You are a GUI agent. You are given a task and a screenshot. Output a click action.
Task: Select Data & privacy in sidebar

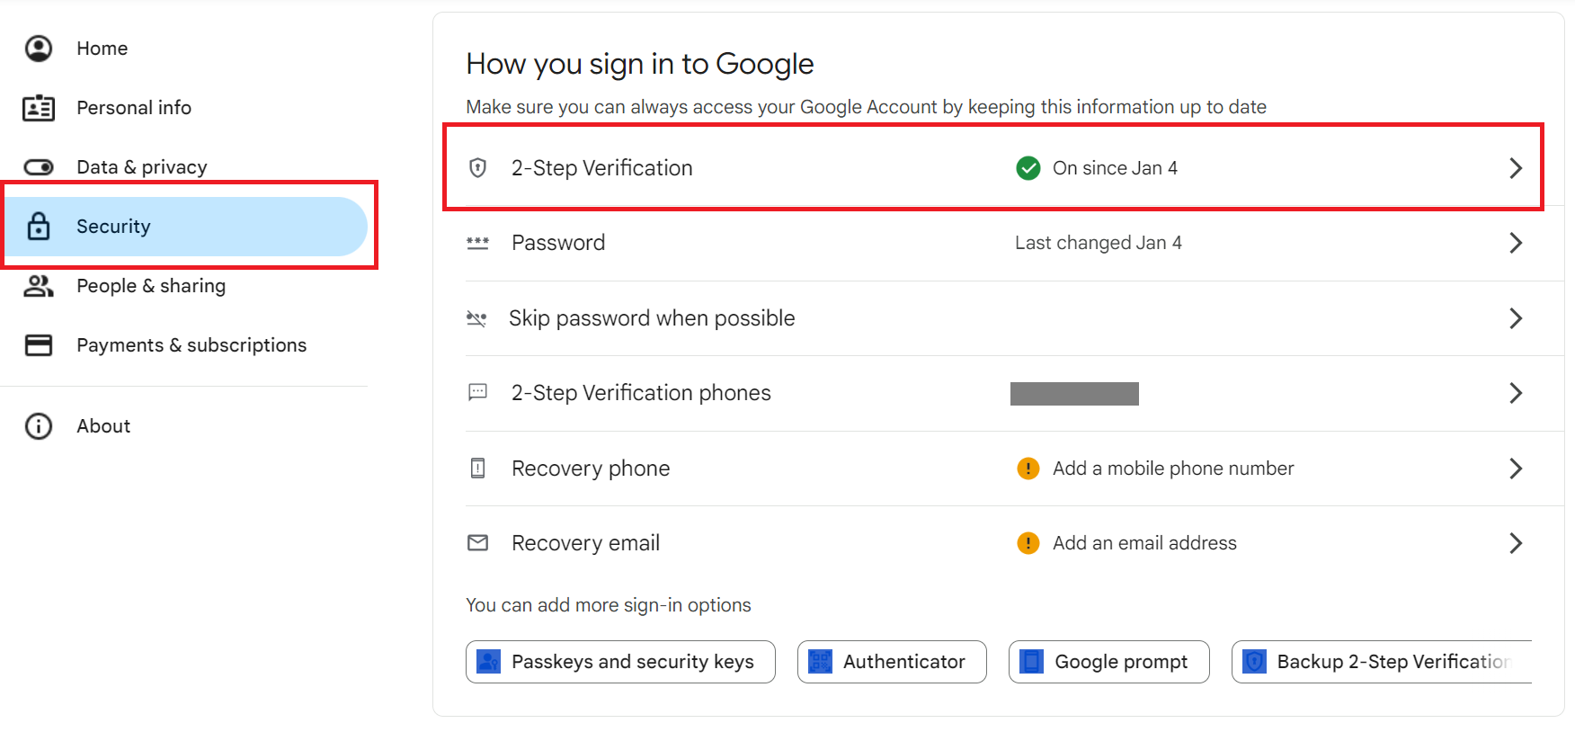point(142,167)
